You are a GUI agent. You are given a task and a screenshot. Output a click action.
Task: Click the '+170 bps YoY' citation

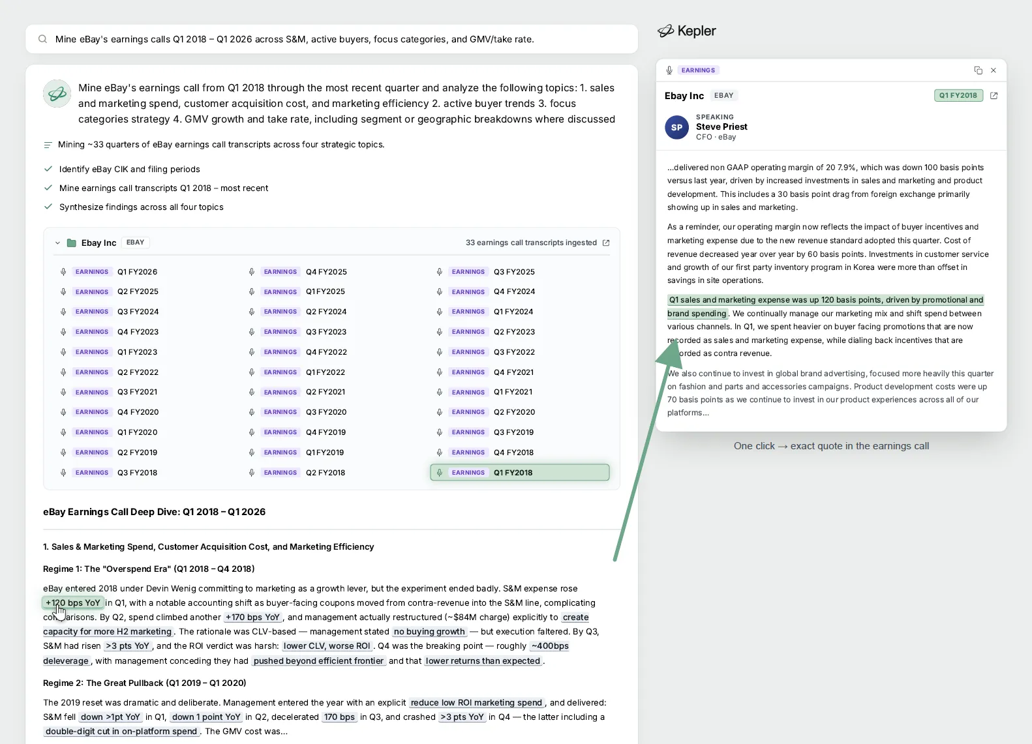252,618
